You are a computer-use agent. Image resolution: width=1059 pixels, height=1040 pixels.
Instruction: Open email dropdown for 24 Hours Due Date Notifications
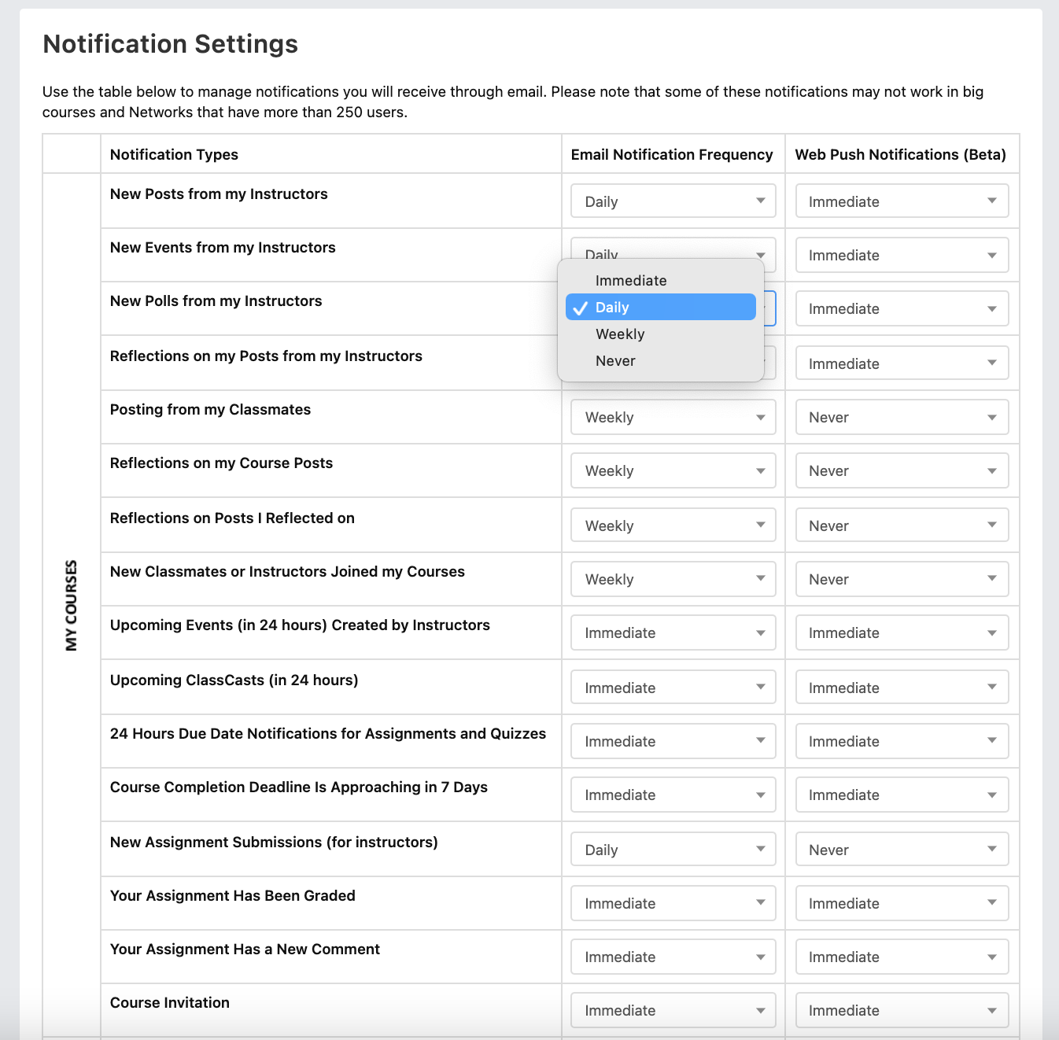click(673, 741)
